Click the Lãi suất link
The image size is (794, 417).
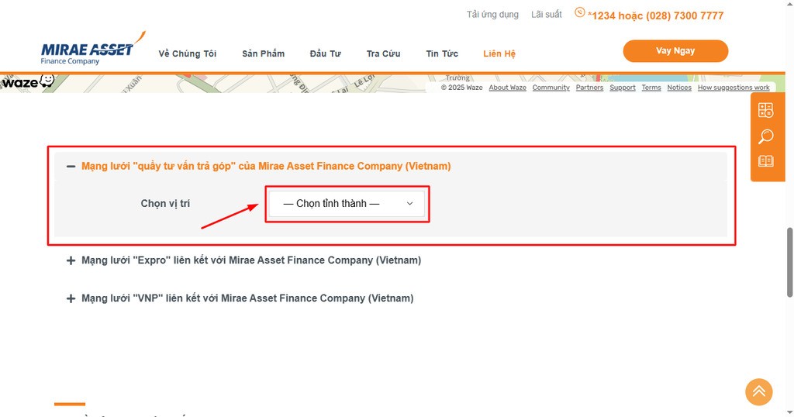(547, 15)
